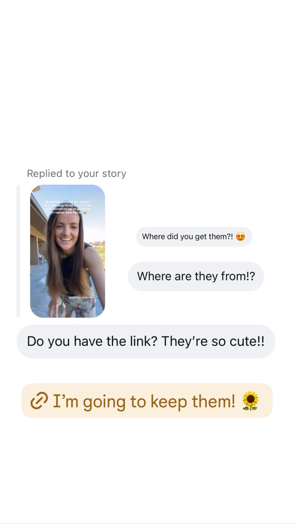Tap the gray vertical reply bar
294x524 pixels.
pos(18,251)
